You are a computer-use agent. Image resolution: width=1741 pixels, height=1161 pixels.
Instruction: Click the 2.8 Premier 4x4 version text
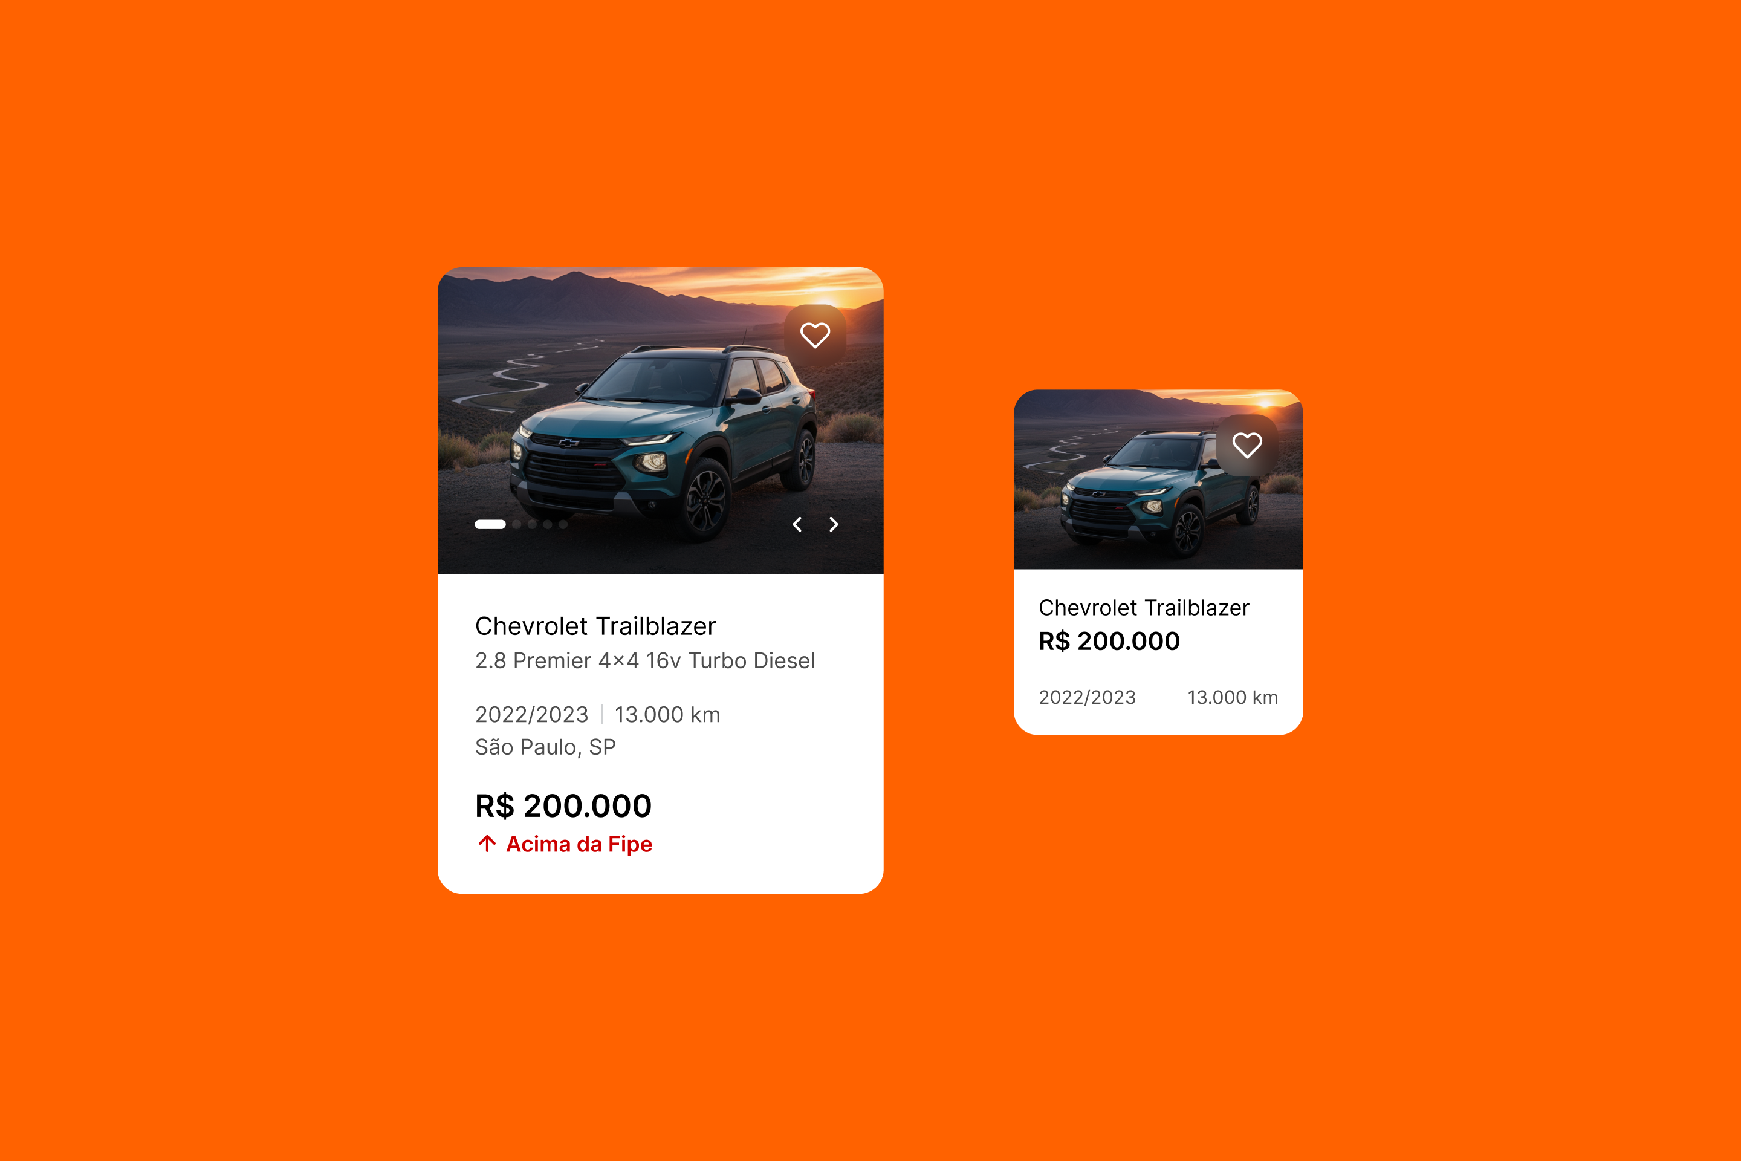coord(645,660)
